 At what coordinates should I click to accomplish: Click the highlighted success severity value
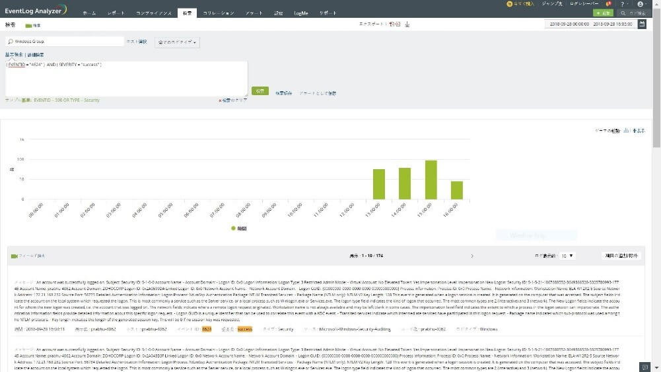tap(244, 329)
